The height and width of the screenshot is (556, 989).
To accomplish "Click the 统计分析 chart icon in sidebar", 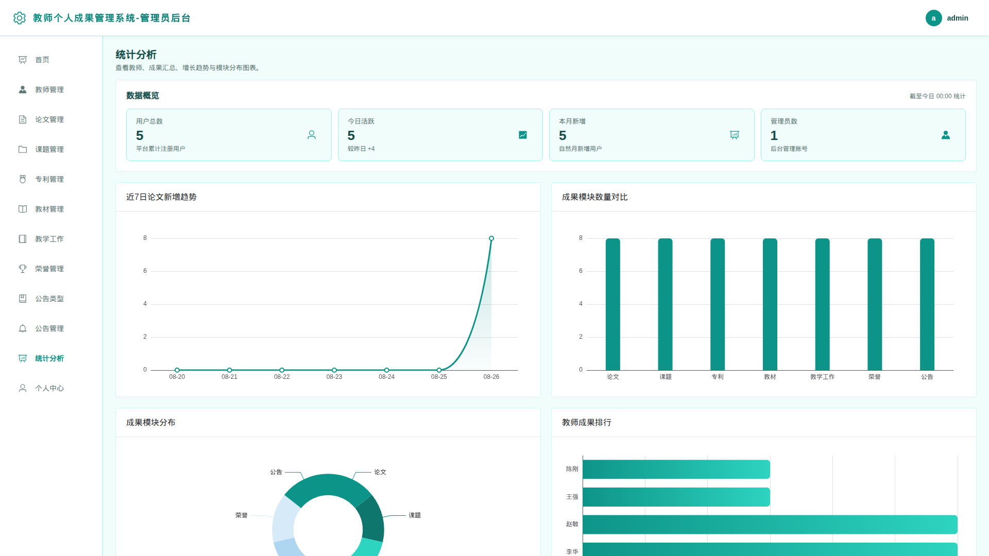I will pyautogui.click(x=23, y=358).
